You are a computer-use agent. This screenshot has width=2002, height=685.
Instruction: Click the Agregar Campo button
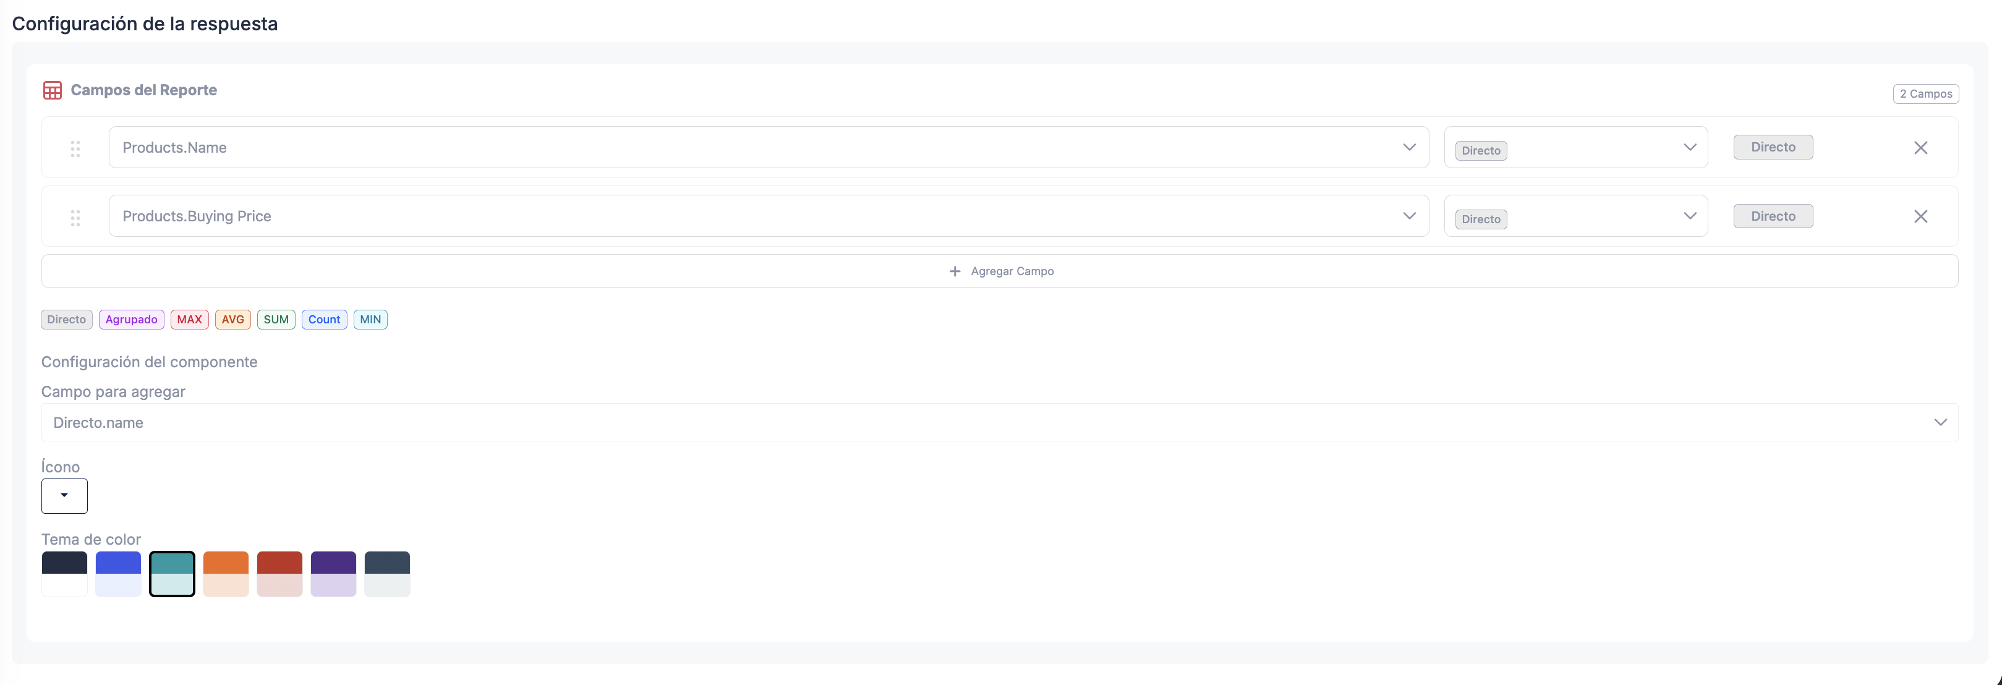1002,271
